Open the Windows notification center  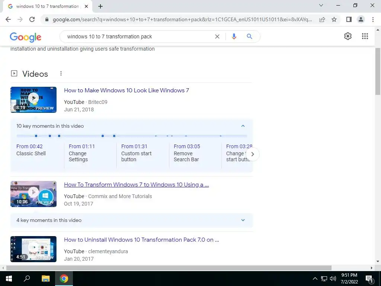pos(369,279)
